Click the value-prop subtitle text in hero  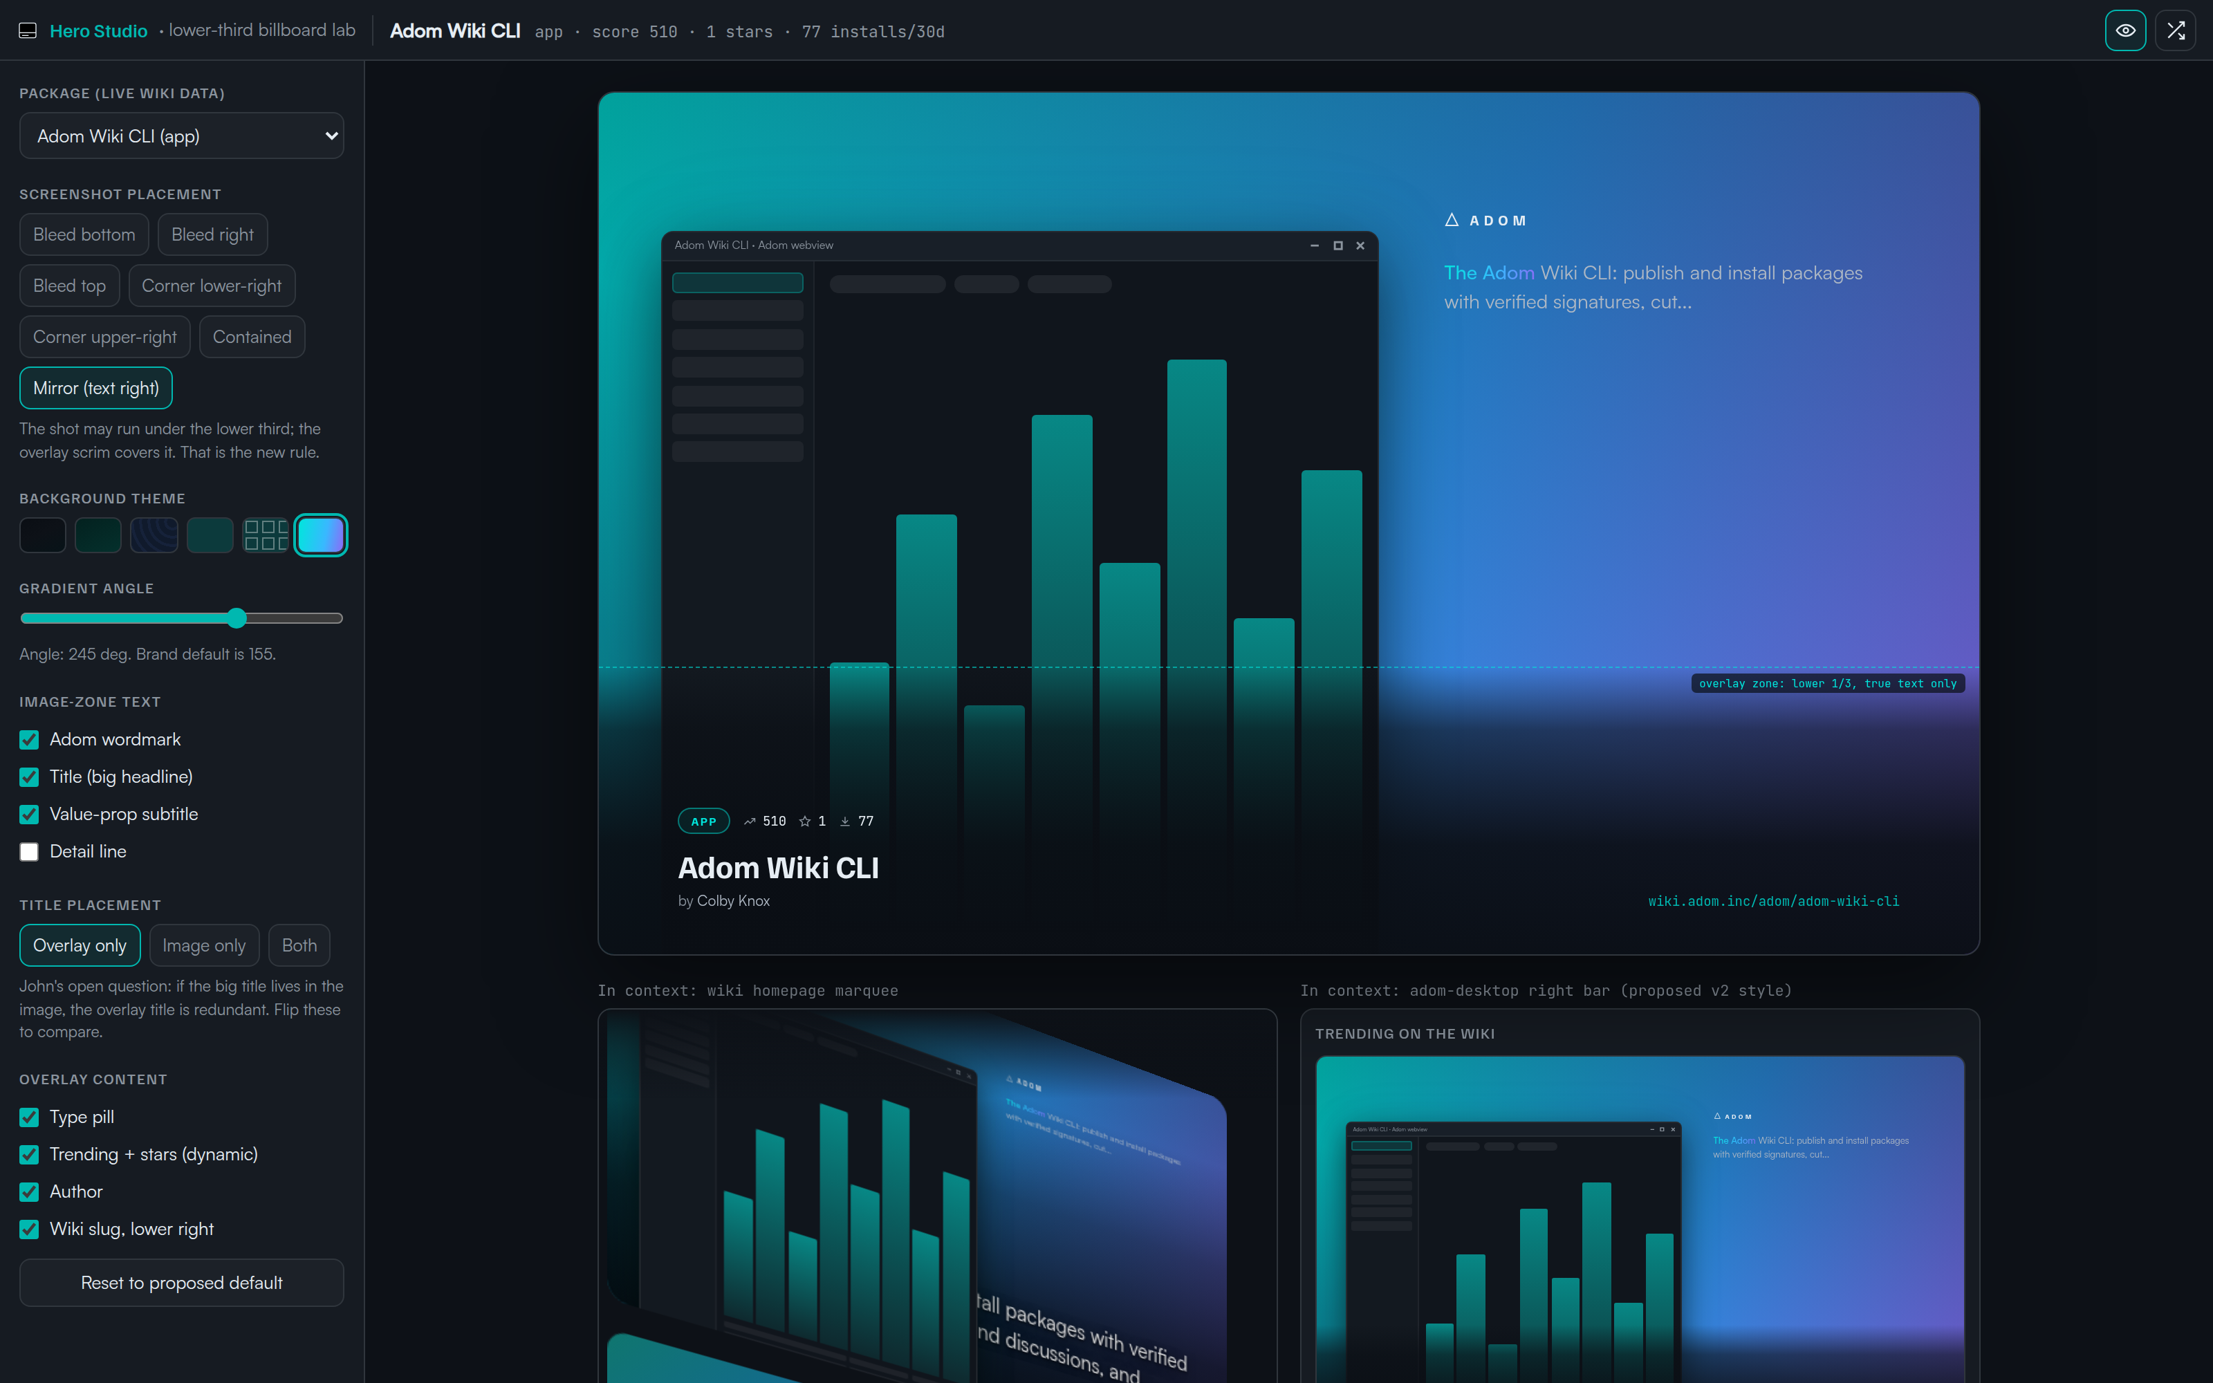tap(1654, 287)
